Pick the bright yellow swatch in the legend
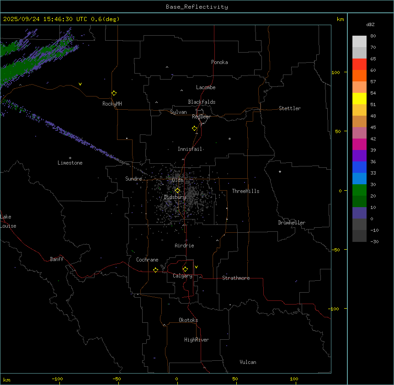Image resolution: width=394 pixels, height=385 pixels. click(359, 98)
